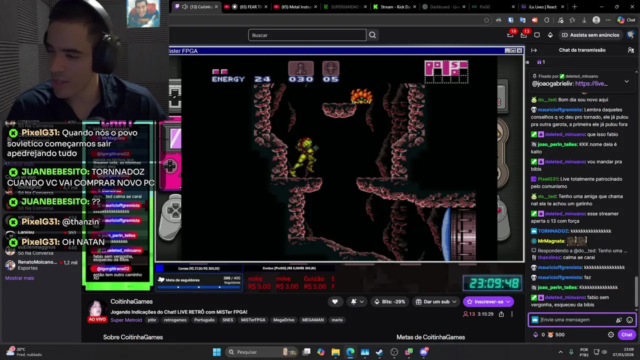Image resolution: width=640 pixels, height=360 pixels.
Task: Bookmark this page with the star icon
Action: click(486, 20)
